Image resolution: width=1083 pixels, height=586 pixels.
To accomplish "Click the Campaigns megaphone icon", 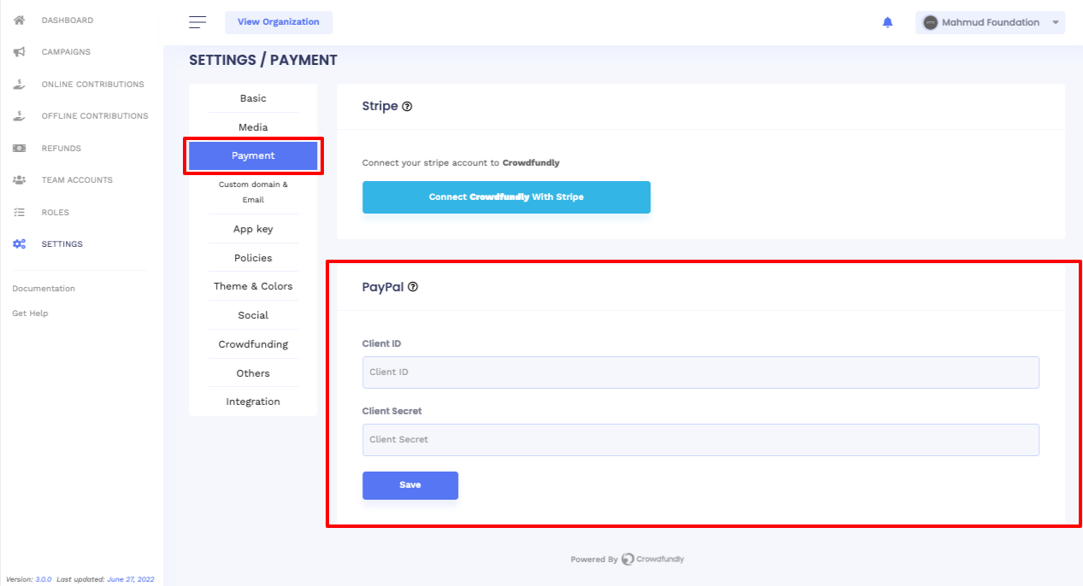I will coord(19,52).
